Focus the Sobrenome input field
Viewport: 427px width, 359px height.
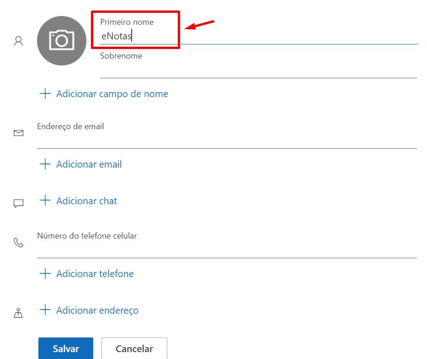258,70
